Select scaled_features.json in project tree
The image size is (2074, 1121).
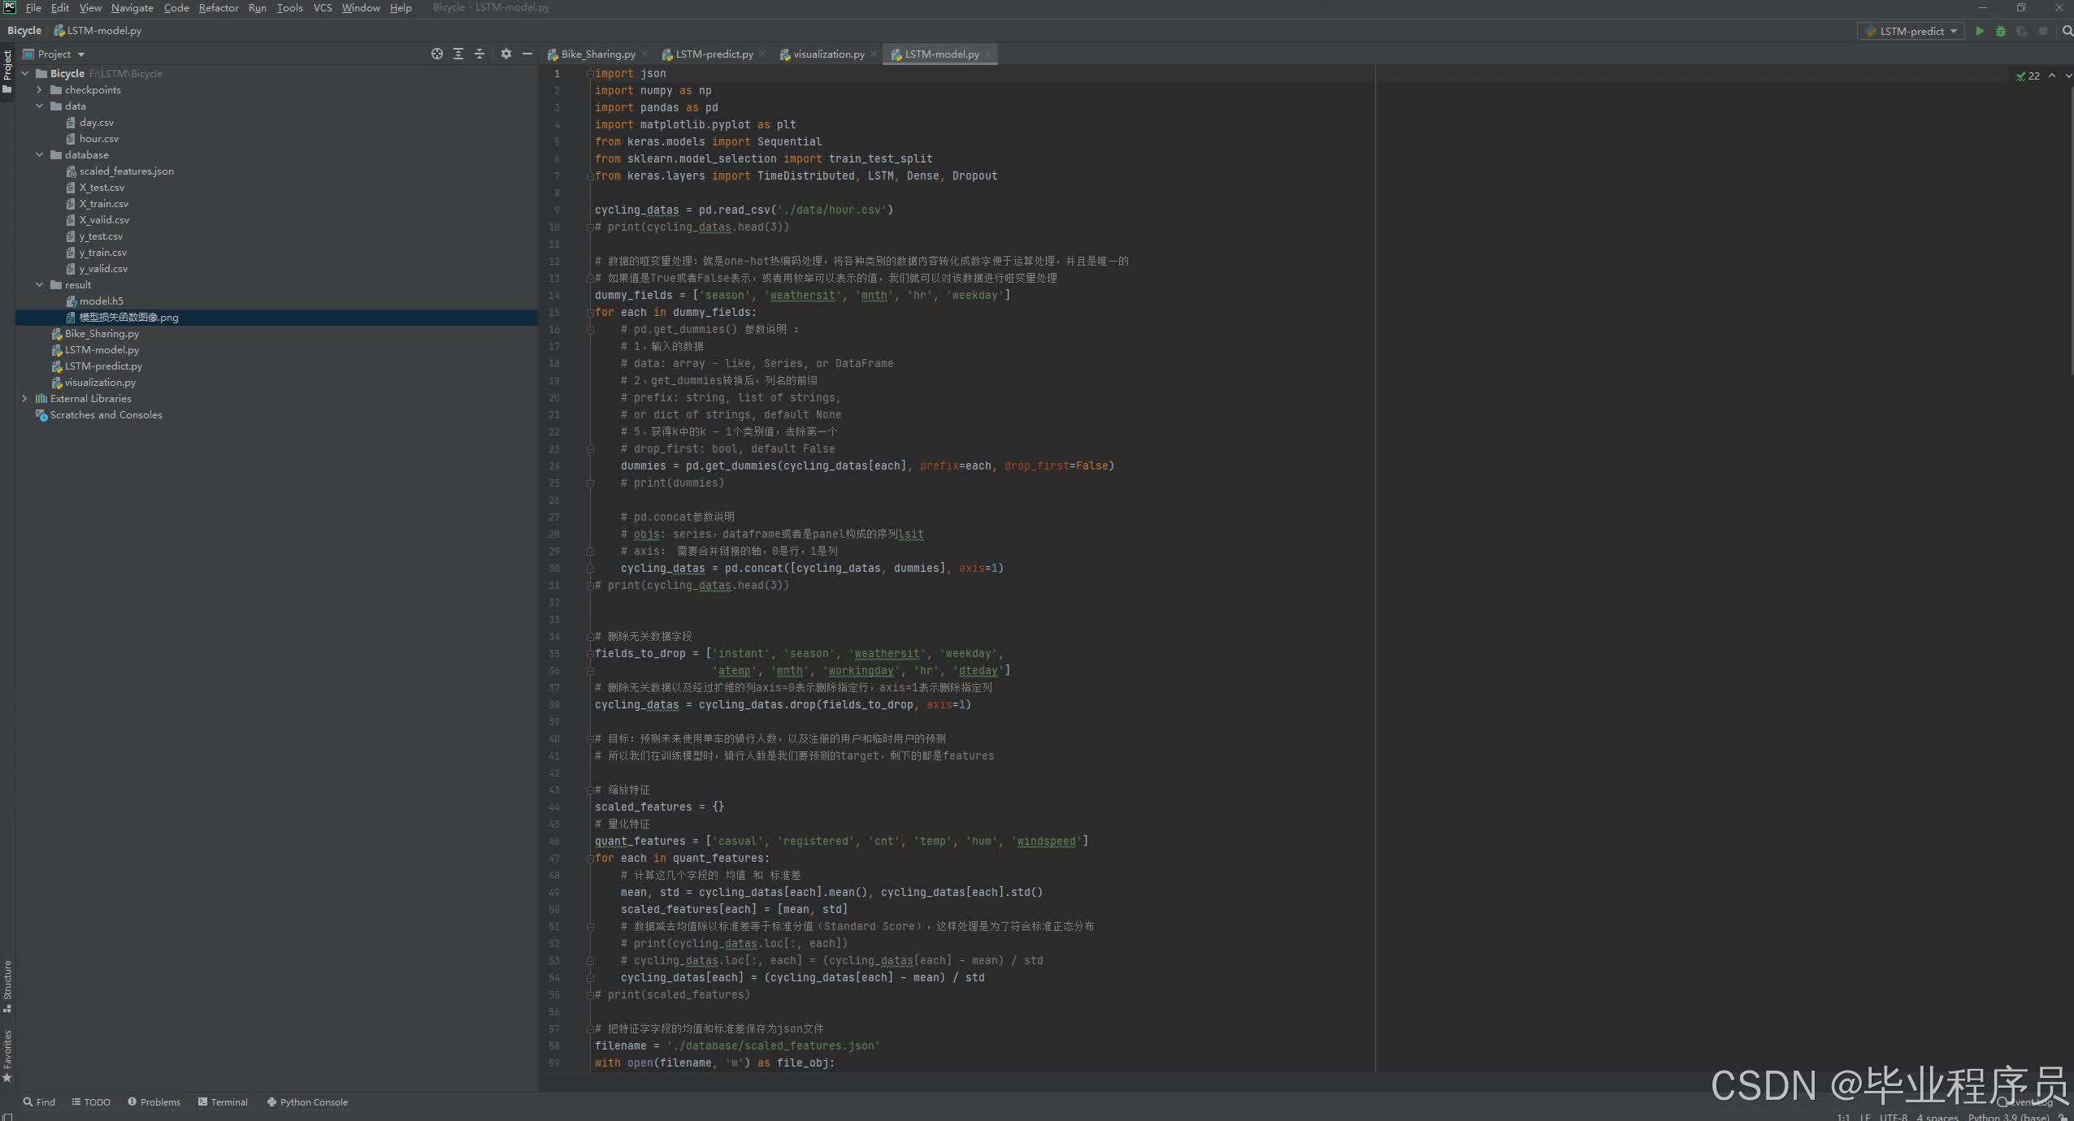click(x=126, y=171)
